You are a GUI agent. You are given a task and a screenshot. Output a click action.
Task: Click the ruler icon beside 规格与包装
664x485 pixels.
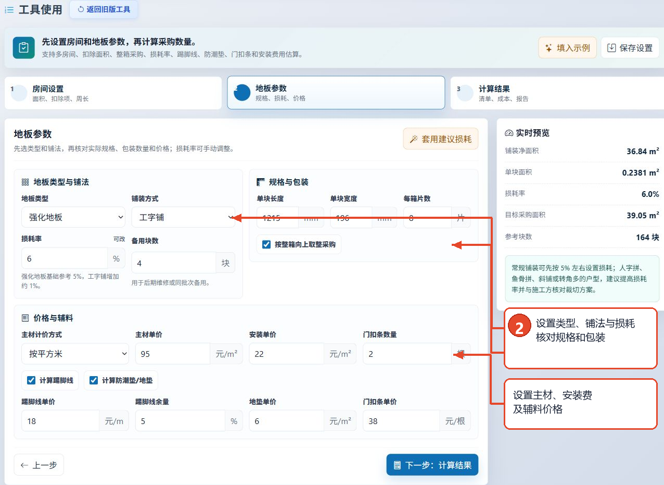point(261,182)
